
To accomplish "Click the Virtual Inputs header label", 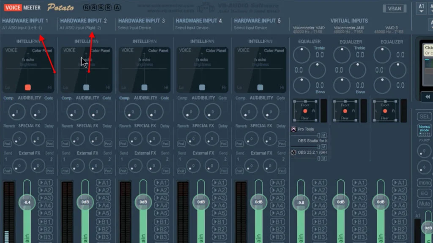I will pos(349,21).
